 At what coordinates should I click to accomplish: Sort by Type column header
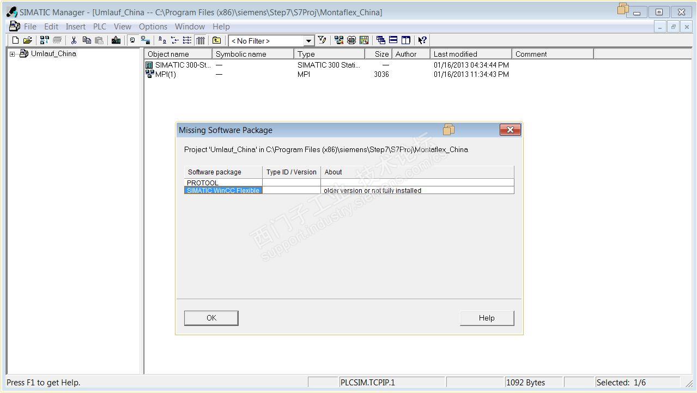(330, 54)
